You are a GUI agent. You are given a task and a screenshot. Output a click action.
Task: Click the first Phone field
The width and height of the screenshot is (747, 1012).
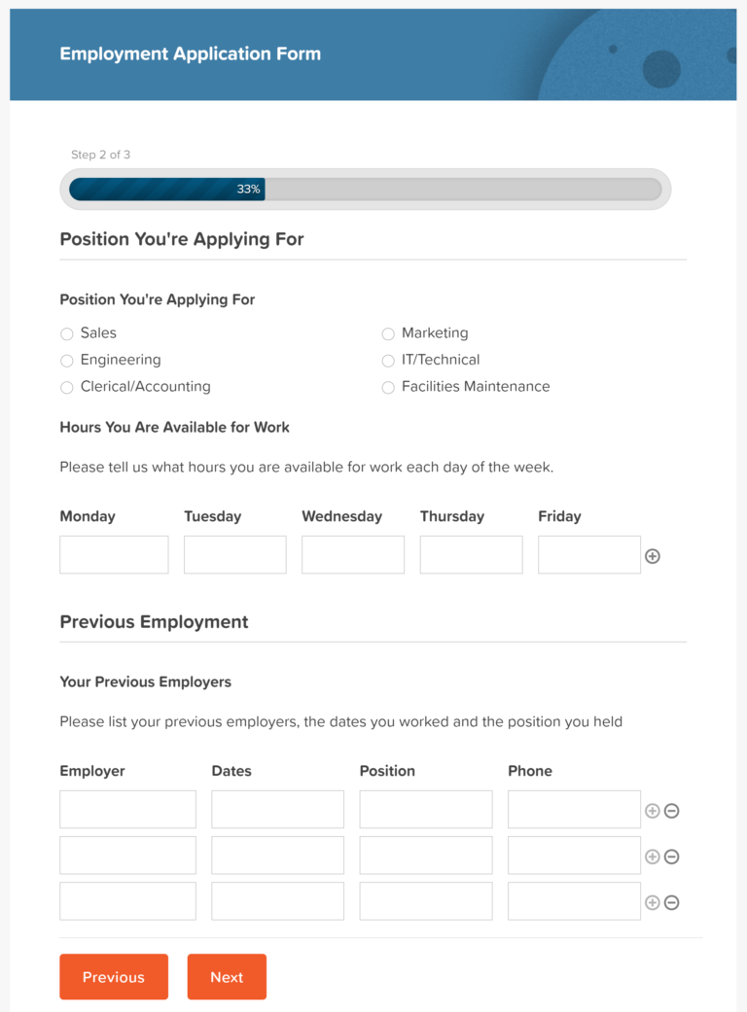pos(573,809)
